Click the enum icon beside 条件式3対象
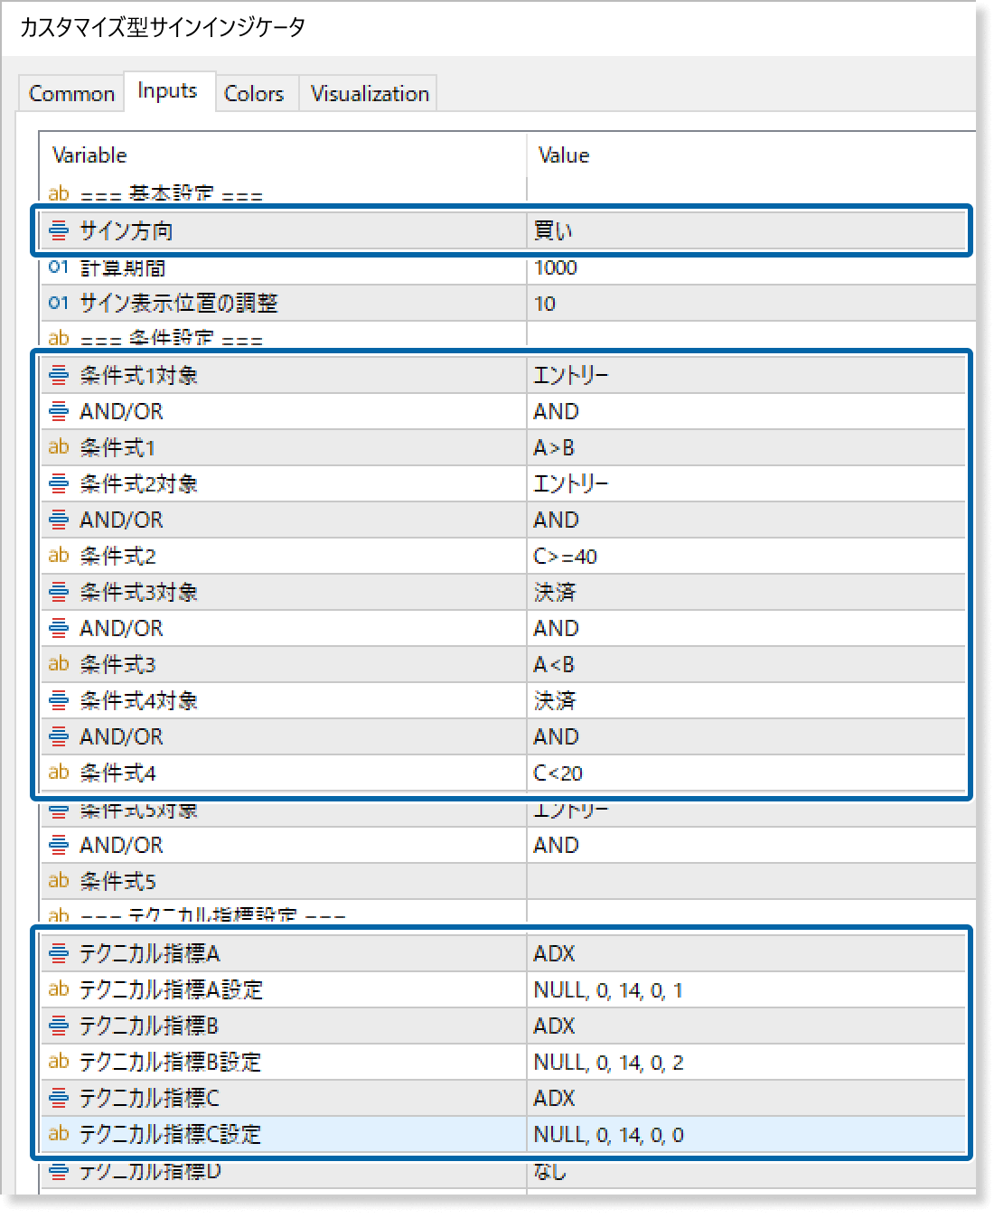Screen dimensions: 994x1218 click(59, 592)
